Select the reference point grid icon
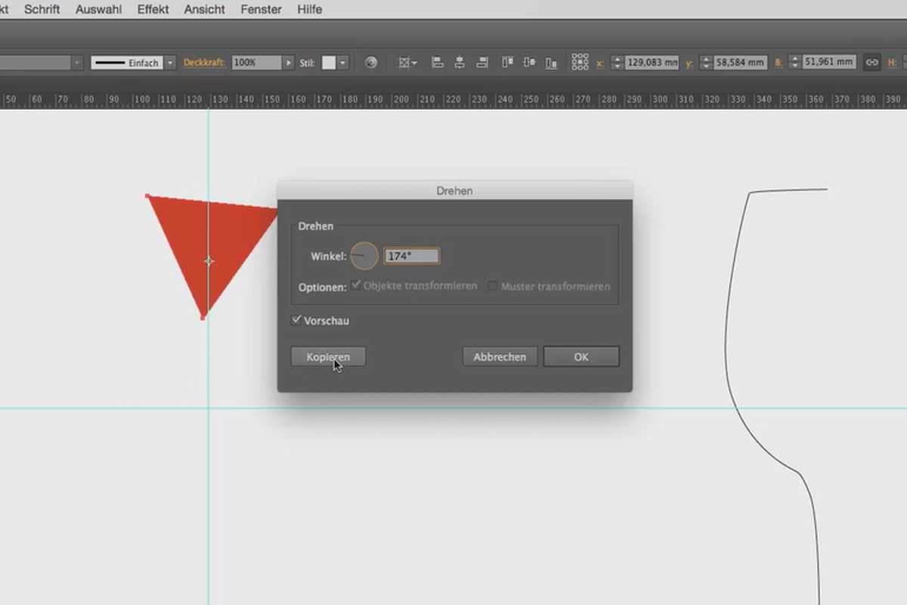Image resolution: width=907 pixels, height=605 pixels. click(x=580, y=62)
